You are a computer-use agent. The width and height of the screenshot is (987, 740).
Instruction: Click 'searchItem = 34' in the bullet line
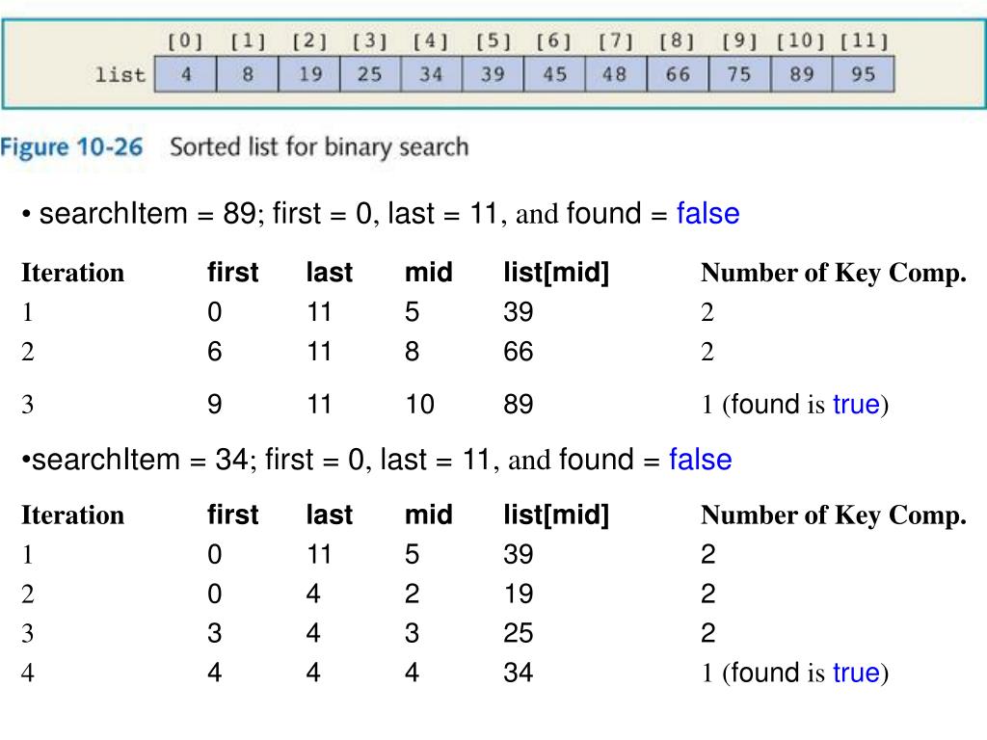tap(140, 460)
